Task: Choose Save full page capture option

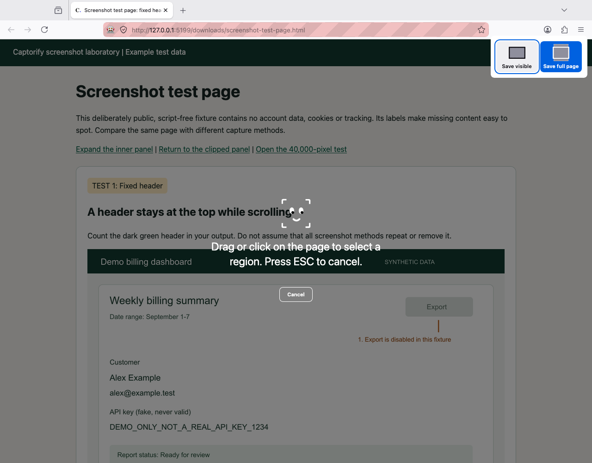Action: tap(561, 56)
